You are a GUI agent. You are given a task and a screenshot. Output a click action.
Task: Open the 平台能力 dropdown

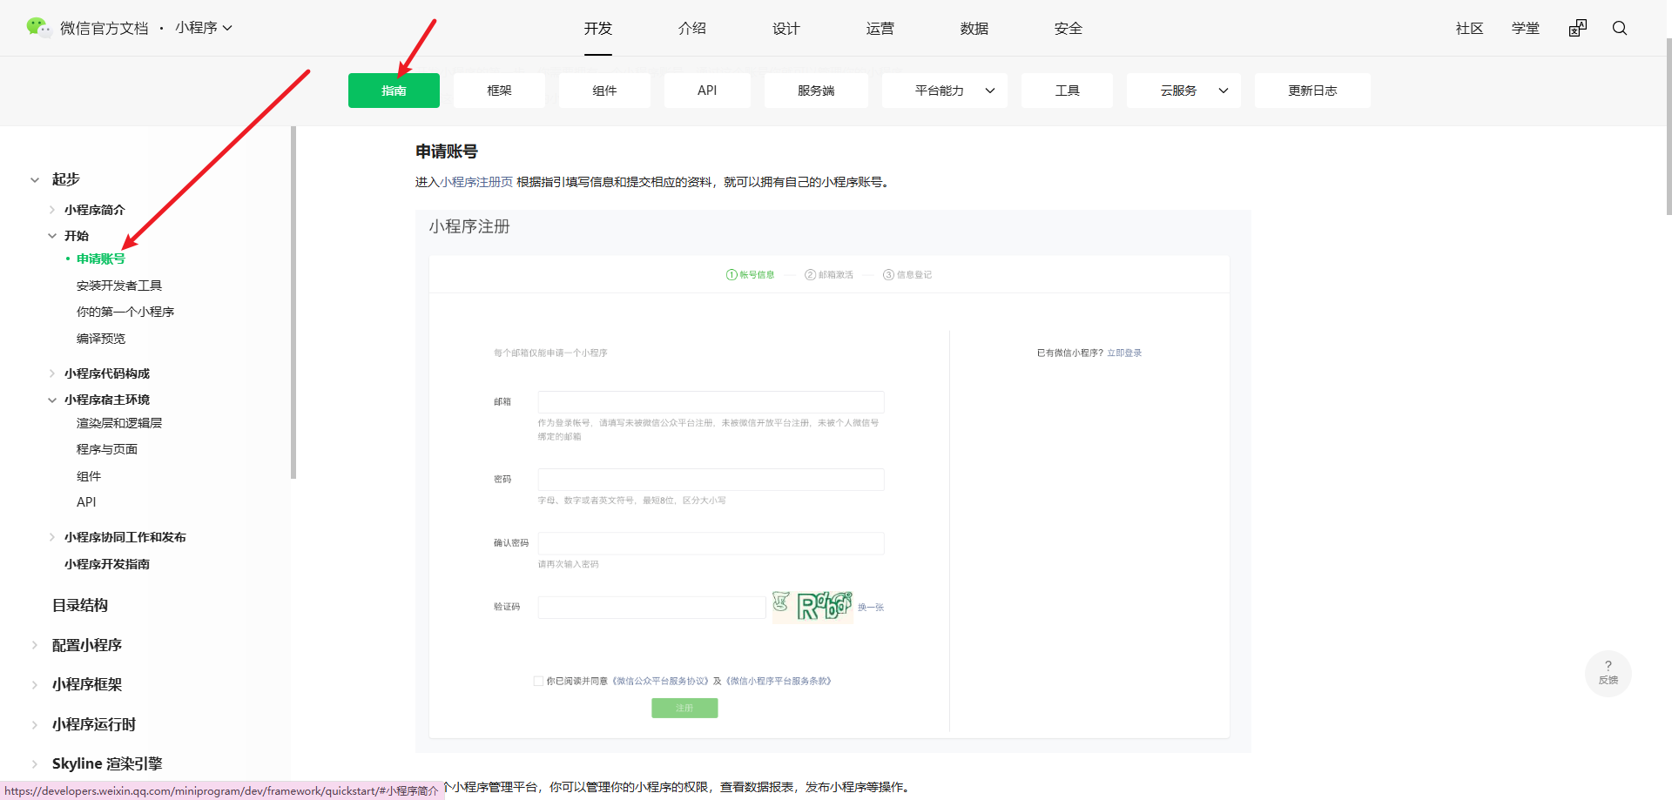[945, 91]
